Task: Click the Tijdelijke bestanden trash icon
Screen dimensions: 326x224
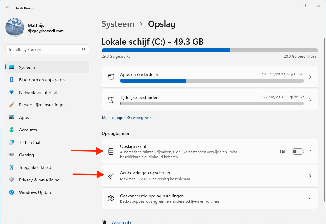Action: tap(110, 100)
